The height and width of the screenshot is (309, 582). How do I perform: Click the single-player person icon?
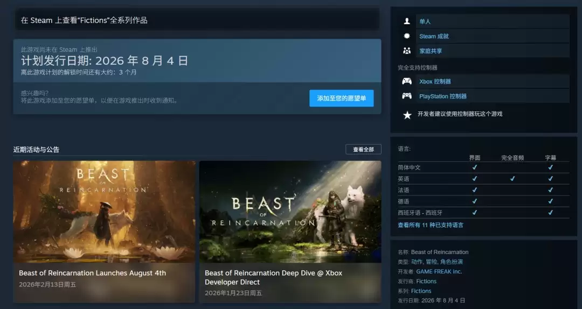coord(407,22)
